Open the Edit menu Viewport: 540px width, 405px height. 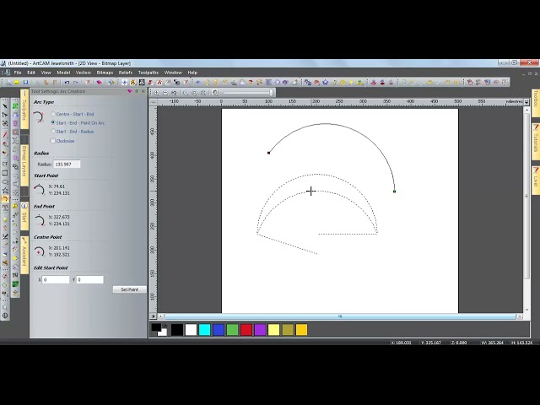[31, 73]
